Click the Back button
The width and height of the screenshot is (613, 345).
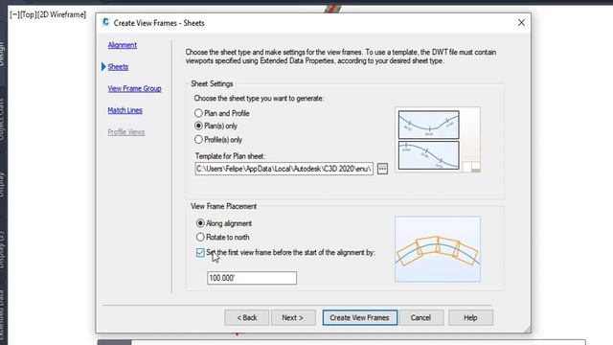(247, 317)
